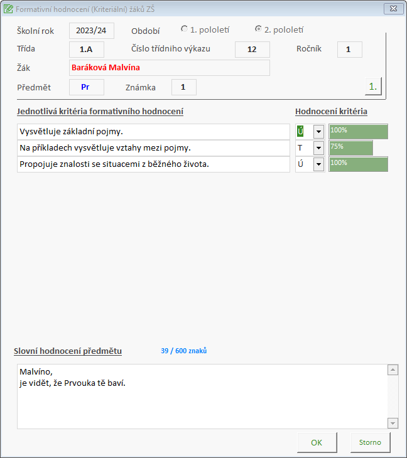Click the Číslo třídního výkazu field 12
This screenshot has height=458, width=407.
tap(252, 50)
